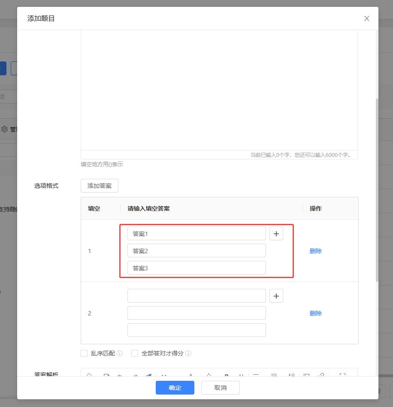Screen dimensions: 393x407
Task: Click the dialog's vertical scrollbar
Action: click(x=377, y=189)
